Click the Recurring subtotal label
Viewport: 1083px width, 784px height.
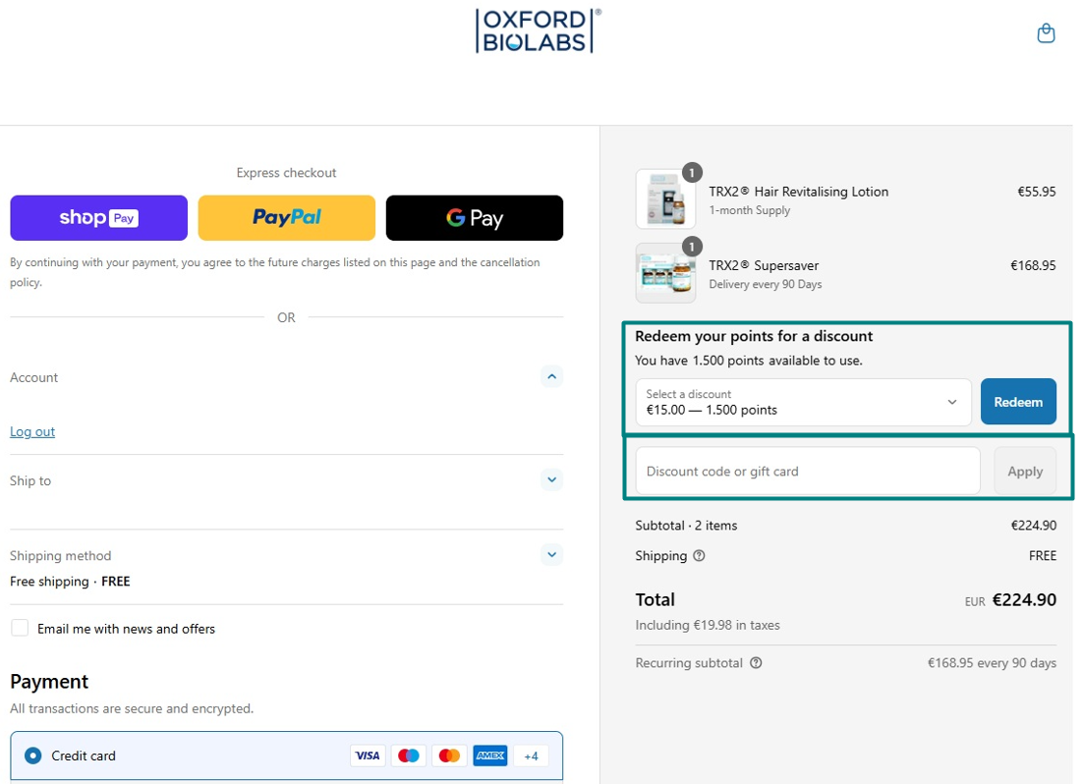pos(689,662)
